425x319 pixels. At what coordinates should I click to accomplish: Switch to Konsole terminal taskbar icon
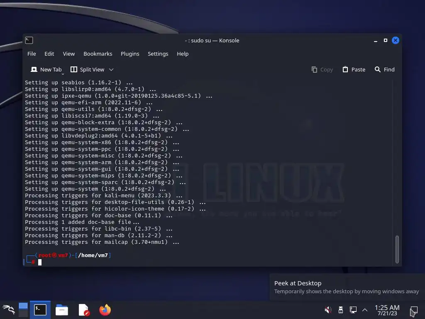coord(40,310)
